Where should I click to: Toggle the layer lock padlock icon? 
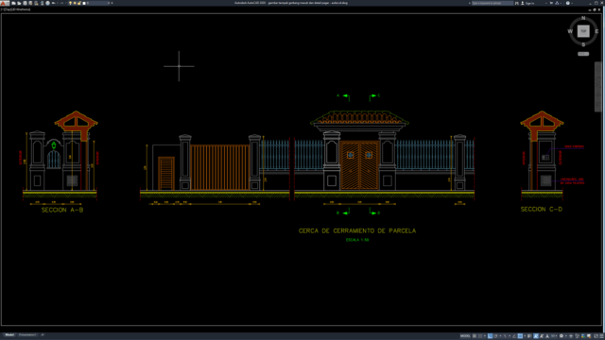(x=78, y=3)
